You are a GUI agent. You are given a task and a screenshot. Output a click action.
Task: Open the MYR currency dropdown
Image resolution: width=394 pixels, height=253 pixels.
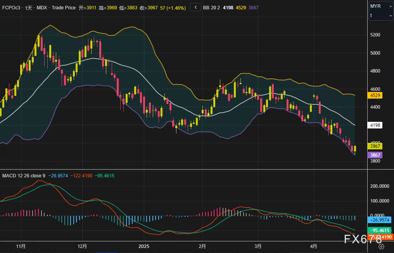point(380,6)
